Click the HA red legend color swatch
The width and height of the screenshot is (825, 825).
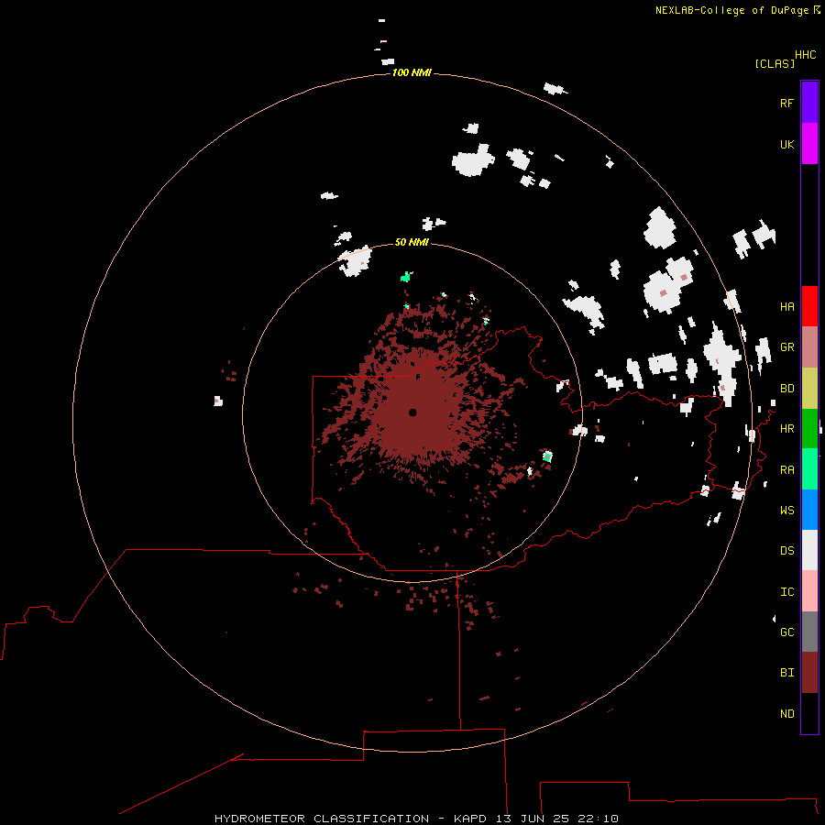coord(809,306)
